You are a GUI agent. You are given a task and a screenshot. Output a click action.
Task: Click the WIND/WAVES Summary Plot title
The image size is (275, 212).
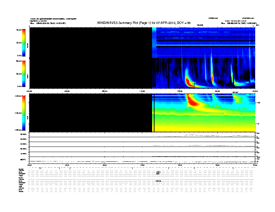(x=144, y=23)
